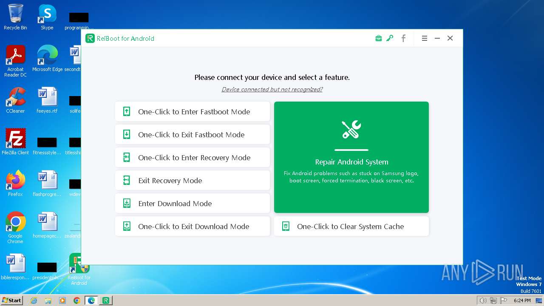Close the ReiBoot for Android window
Viewport: 544px width, 306px height.
pos(450,38)
